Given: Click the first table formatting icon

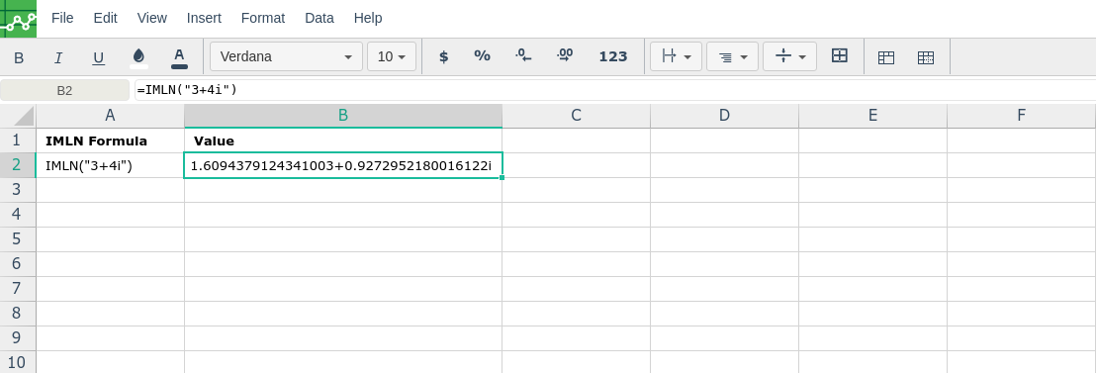Looking at the screenshot, I should pos(885,57).
